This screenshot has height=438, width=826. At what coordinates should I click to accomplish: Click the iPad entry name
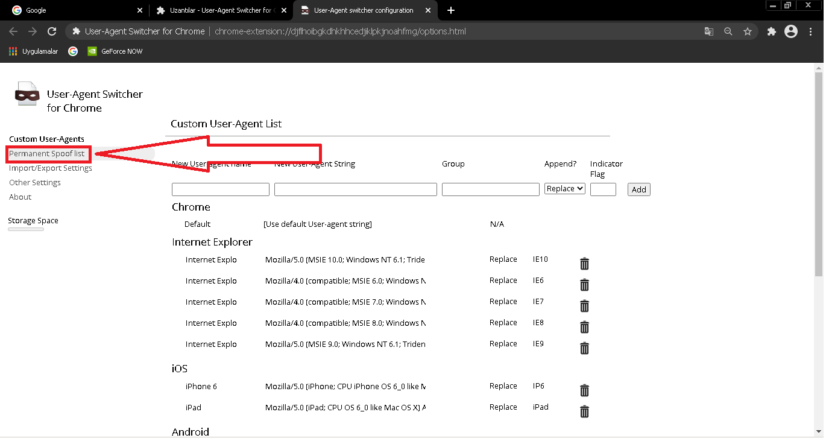tap(194, 408)
